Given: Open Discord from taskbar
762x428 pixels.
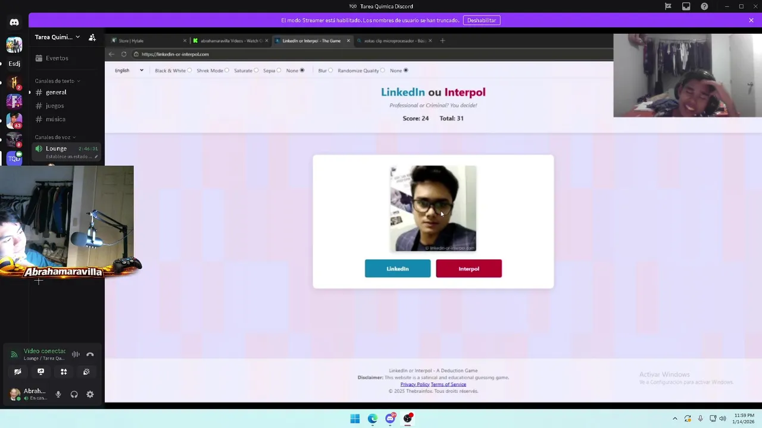Looking at the screenshot, I should click(391, 418).
